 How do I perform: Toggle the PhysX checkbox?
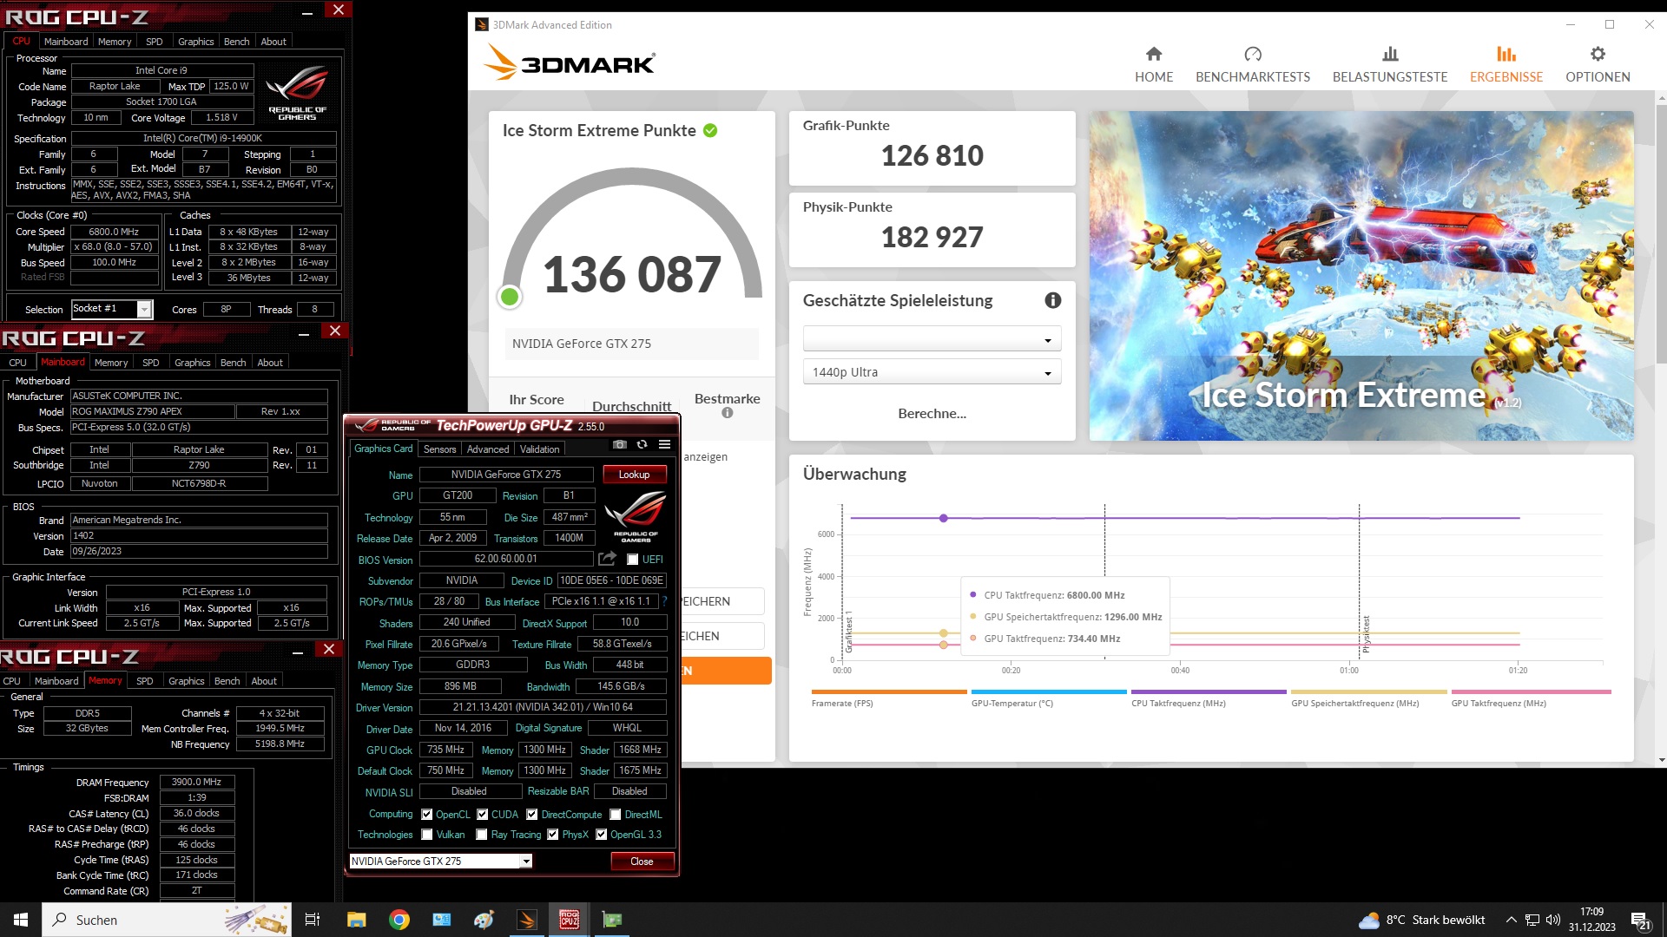coord(552,835)
